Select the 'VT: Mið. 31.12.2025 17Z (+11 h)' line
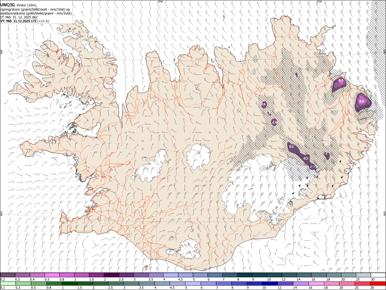Screen dimensions: 386x290 pyautogui.click(x=25, y=21)
